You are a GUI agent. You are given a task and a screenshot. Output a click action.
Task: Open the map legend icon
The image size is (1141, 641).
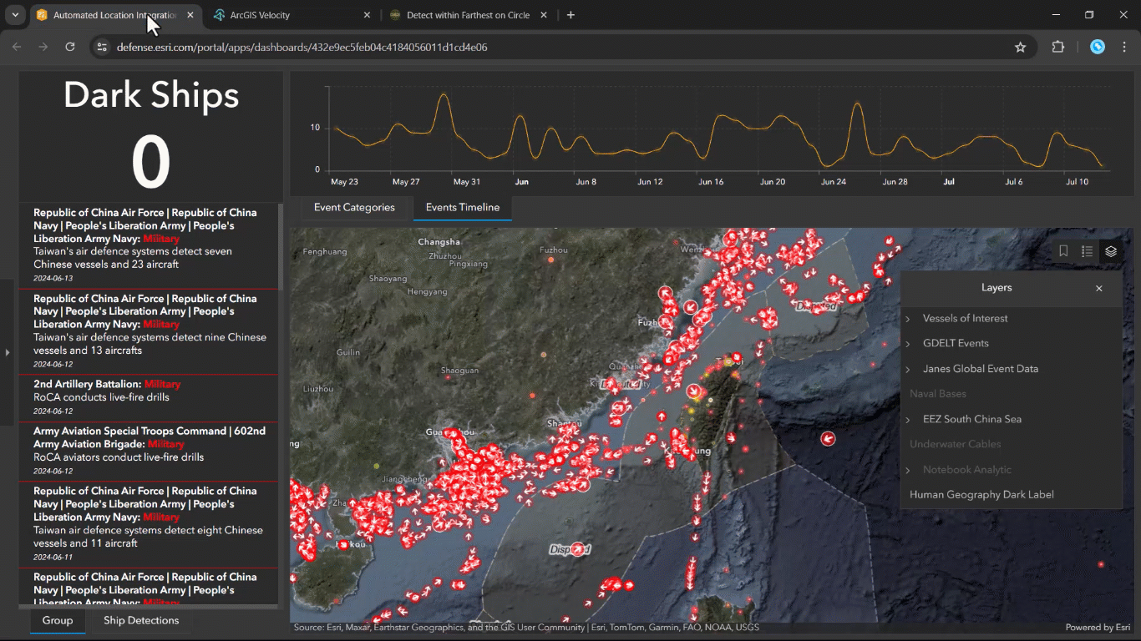pos(1087,251)
